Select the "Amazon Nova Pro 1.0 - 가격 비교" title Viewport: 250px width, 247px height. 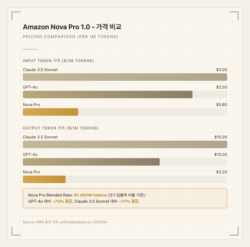[72, 27]
